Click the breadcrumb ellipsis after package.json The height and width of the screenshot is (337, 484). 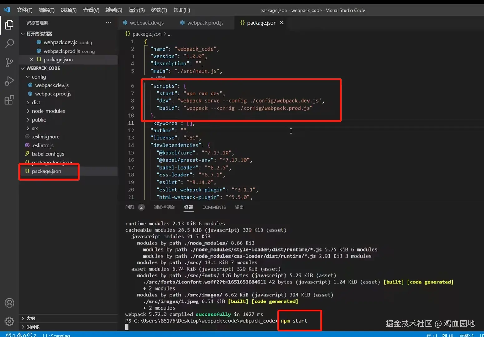coord(170,34)
